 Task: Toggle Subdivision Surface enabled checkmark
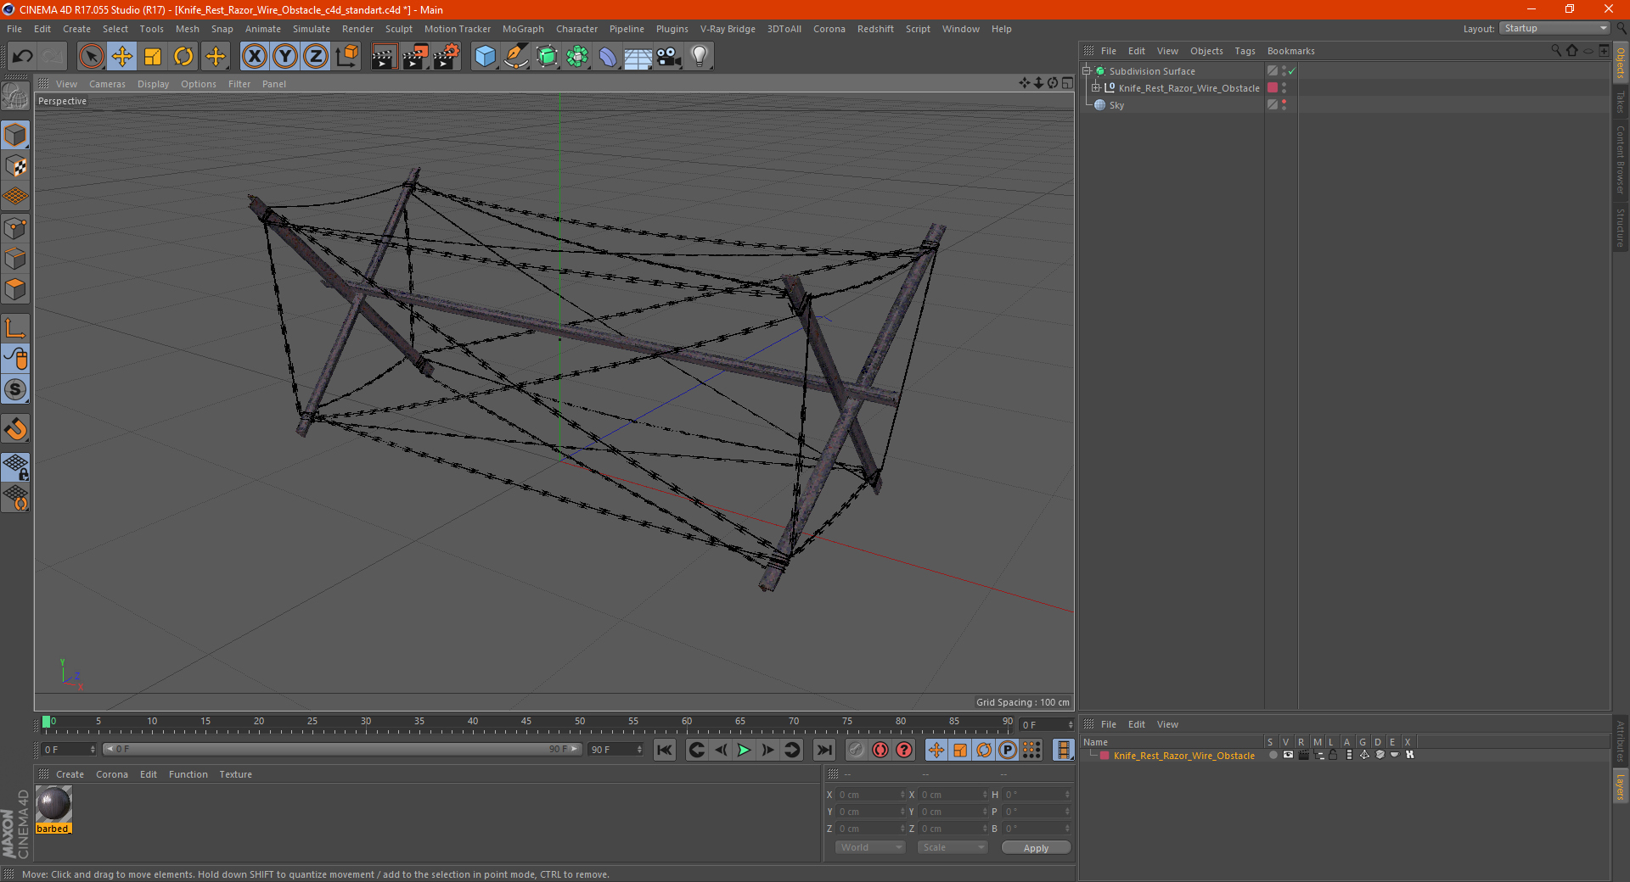[1292, 71]
